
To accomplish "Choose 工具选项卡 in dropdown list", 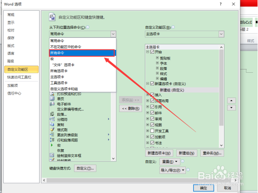I will pos(82,83).
